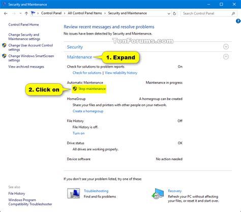241x212 pixels.
Task: Click the flag icon in address bar
Action: click(33, 13)
